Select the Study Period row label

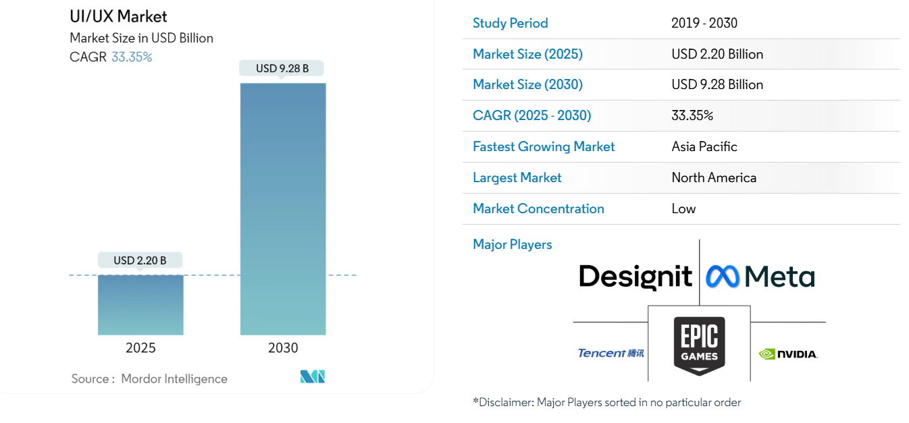coord(510,23)
